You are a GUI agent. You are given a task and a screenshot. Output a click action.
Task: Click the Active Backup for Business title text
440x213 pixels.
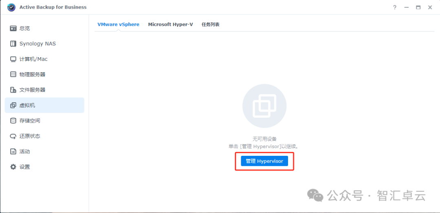click(53, 7)
